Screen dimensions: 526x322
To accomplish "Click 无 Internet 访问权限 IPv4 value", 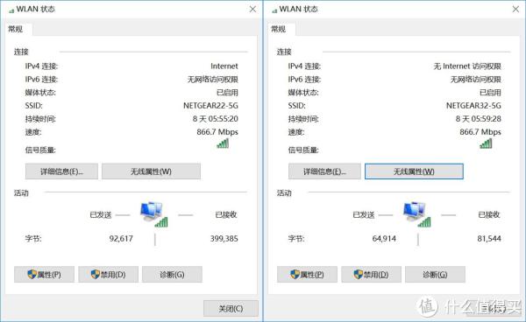I will point(467,66).
